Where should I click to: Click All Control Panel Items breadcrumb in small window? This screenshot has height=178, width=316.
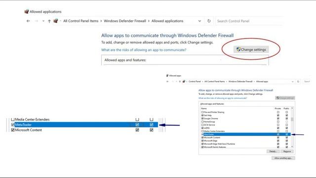[x=214, y=82]
